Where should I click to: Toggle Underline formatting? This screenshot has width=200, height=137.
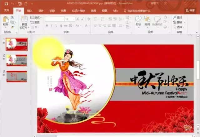tap(56, 26)
